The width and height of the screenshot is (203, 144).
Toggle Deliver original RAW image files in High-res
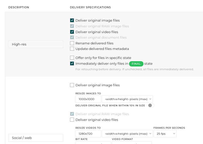coord(72,26)
